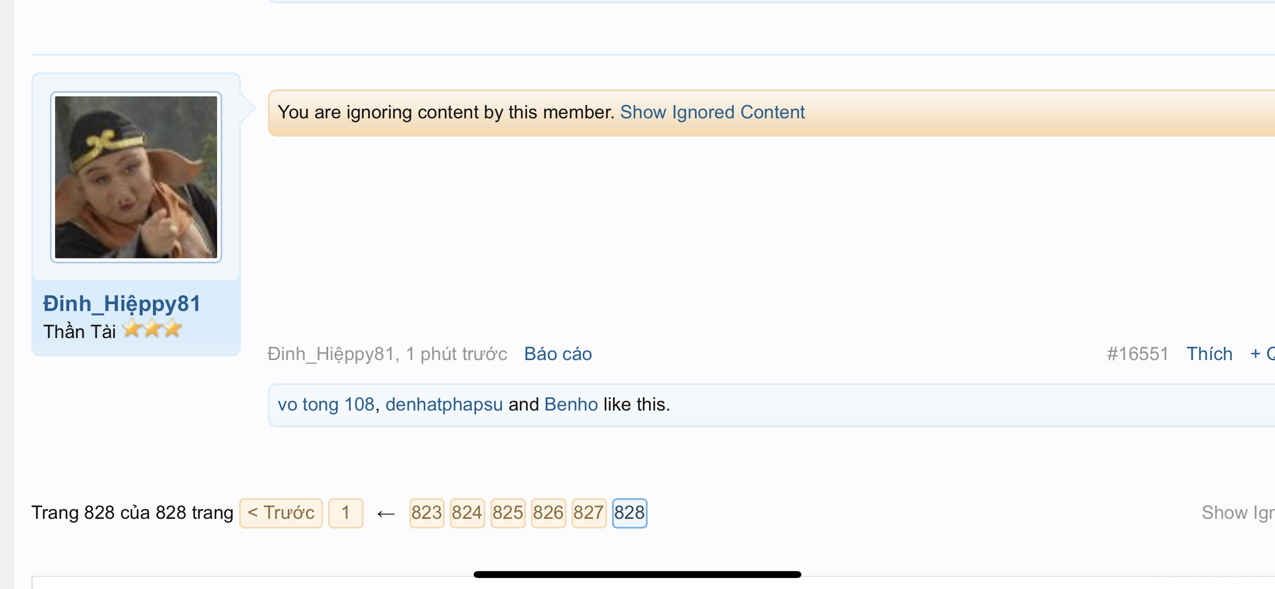Select current page 828
This screenshot has height=589, width=1275.
[629, 513]
